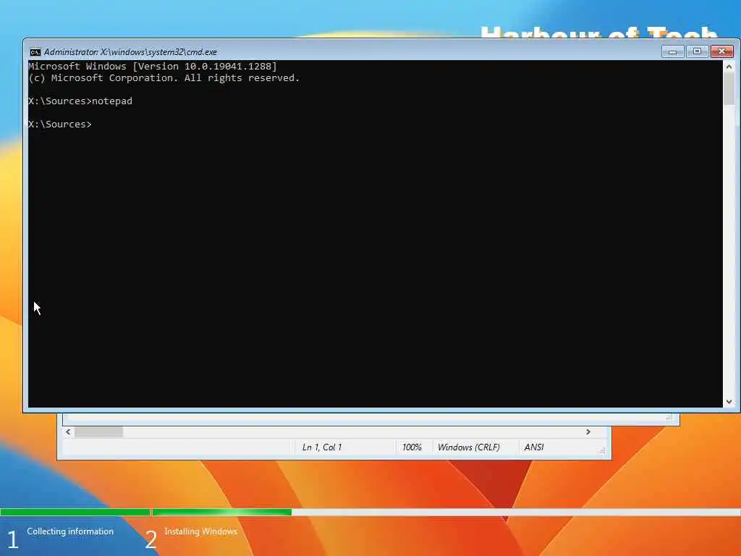The width and height of the screenshot is (741, 556).
Task: Click "Windows (CRLF)" in Notepad status bar
Action: pos(468,447)
